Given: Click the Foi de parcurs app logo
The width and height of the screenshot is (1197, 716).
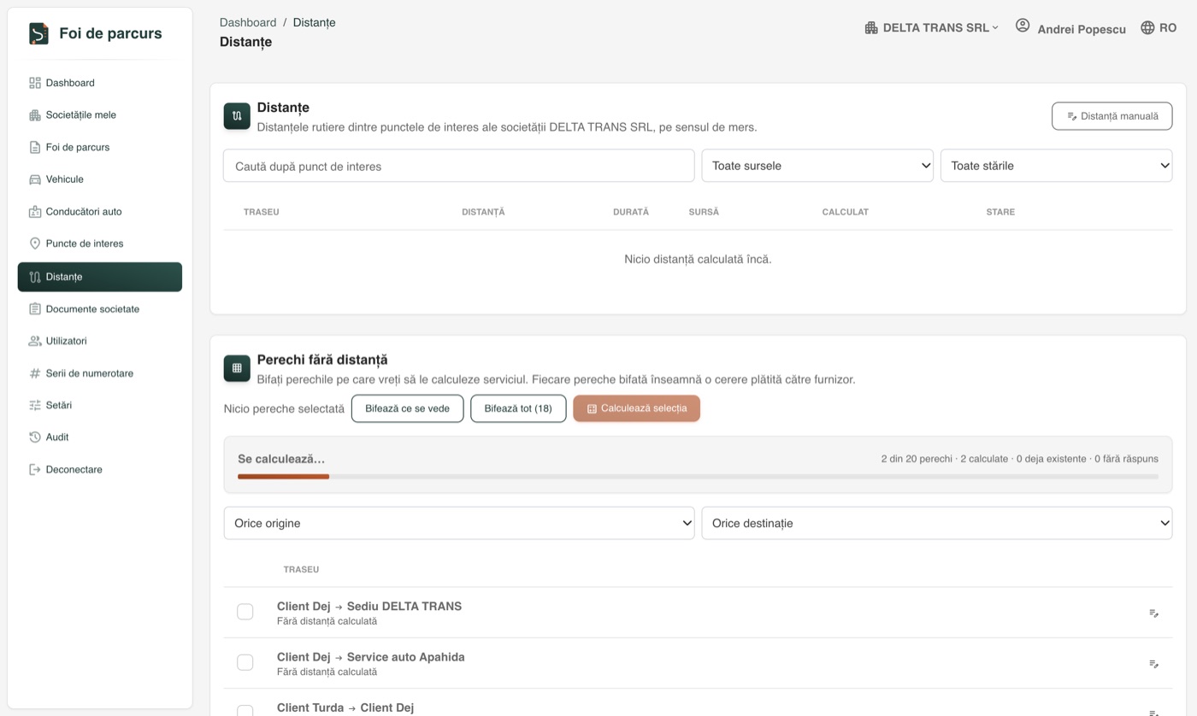Looking at the screenshot, I should [38, 33].
